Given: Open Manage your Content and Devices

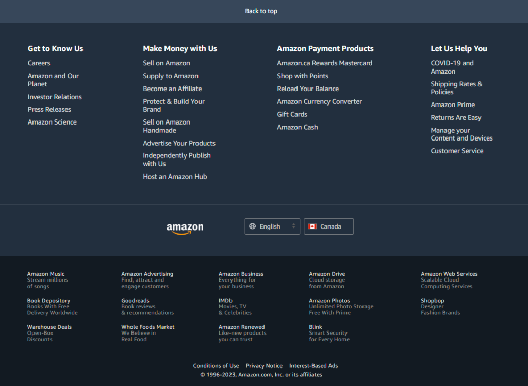Looking at the screenshot, I should click(x=461, y=134).
